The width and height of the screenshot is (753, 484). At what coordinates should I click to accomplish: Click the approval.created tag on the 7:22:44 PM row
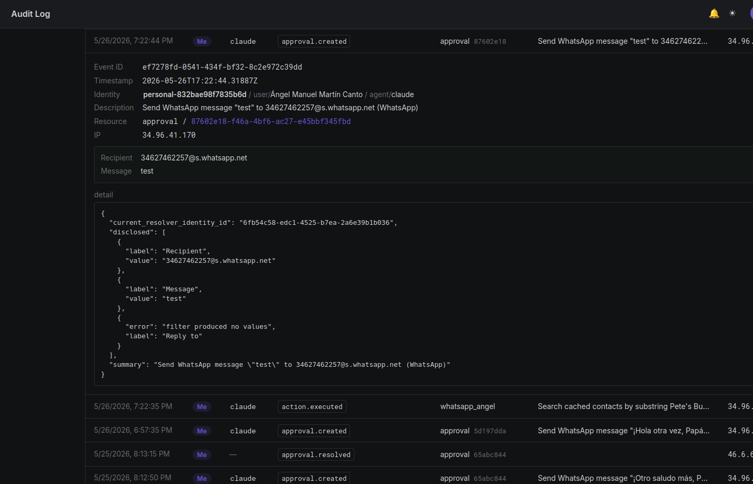tap(314, 41)
